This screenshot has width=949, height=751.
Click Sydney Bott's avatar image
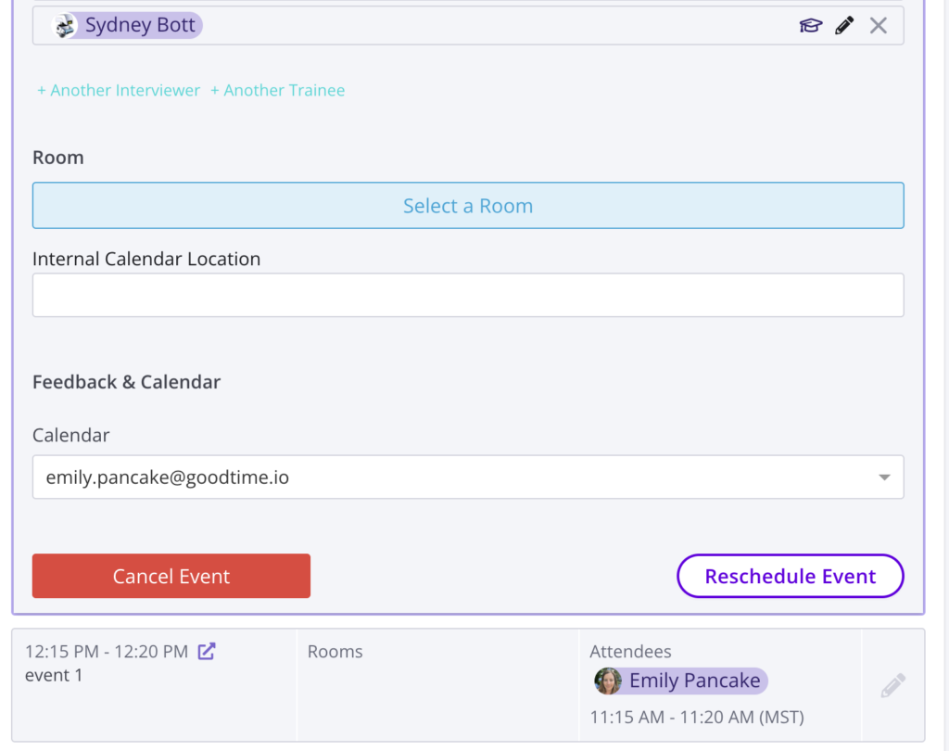coord(65,25)
